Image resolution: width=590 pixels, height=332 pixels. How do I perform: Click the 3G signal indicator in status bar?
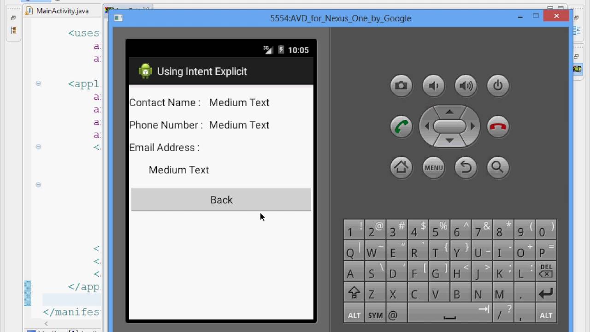pyautogui.click(x=268, y=50)
